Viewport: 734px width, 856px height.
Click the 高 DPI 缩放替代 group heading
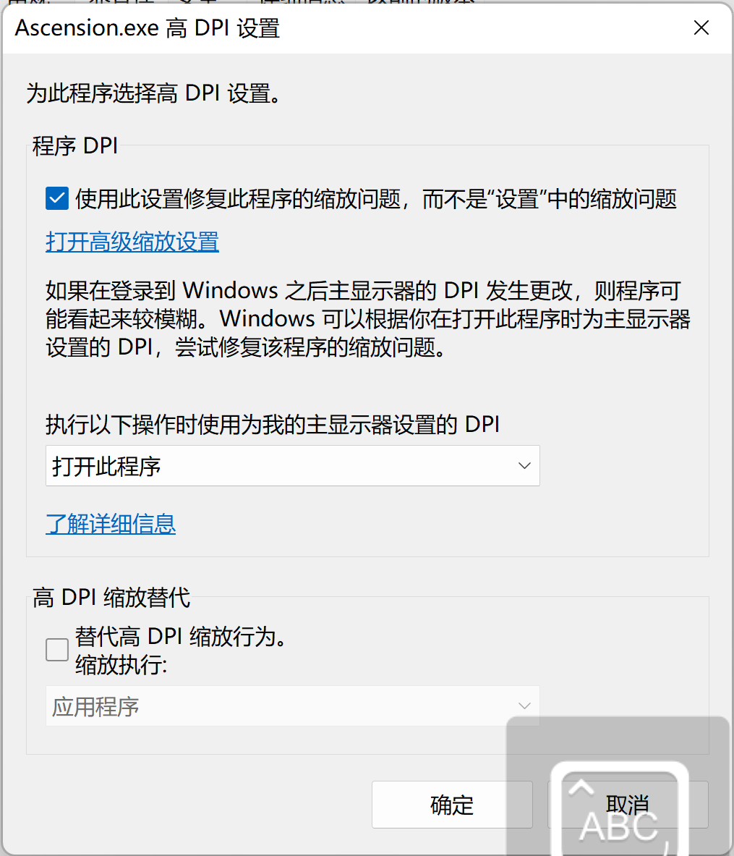coord(111,597)
